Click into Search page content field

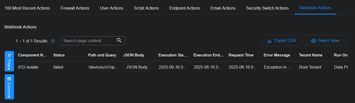point(89,41)
